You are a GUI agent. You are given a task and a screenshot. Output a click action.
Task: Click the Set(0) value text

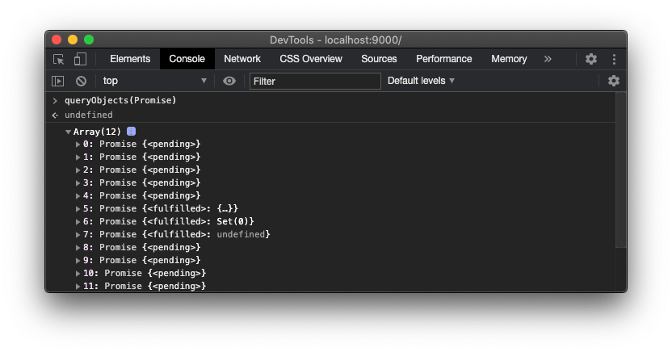(x=233, y=221)
